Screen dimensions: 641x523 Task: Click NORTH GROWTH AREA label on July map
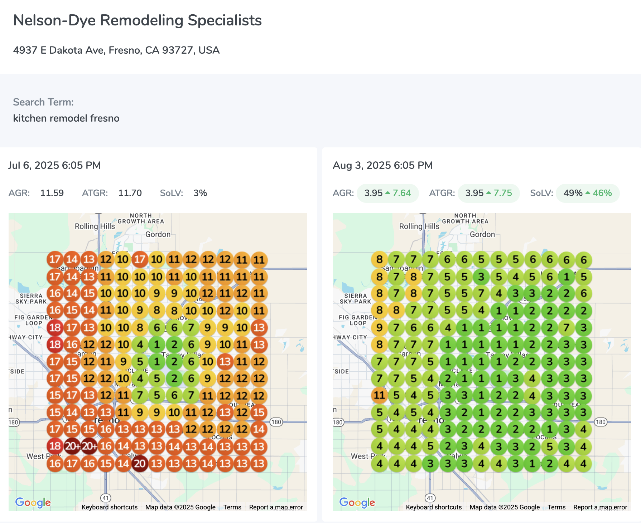click(x=141, y=218)
